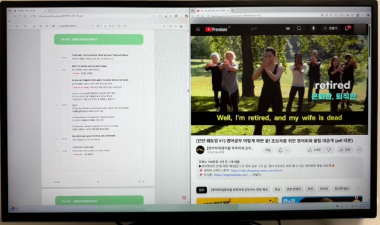Expand description with 더보기
380x225 pixels.
coord(256,175)
